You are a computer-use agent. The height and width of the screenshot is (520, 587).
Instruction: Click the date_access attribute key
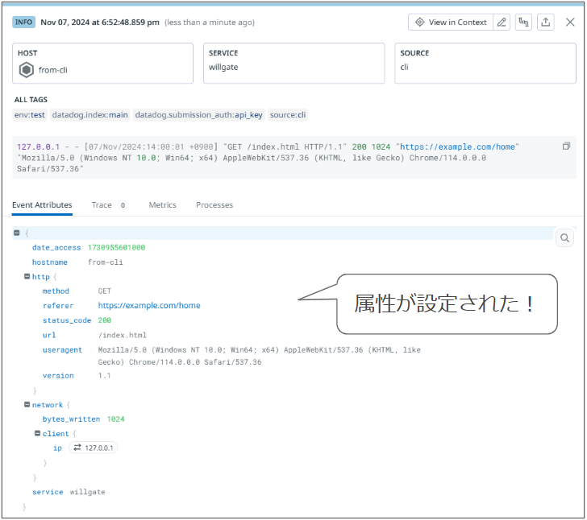click(56, 247)
